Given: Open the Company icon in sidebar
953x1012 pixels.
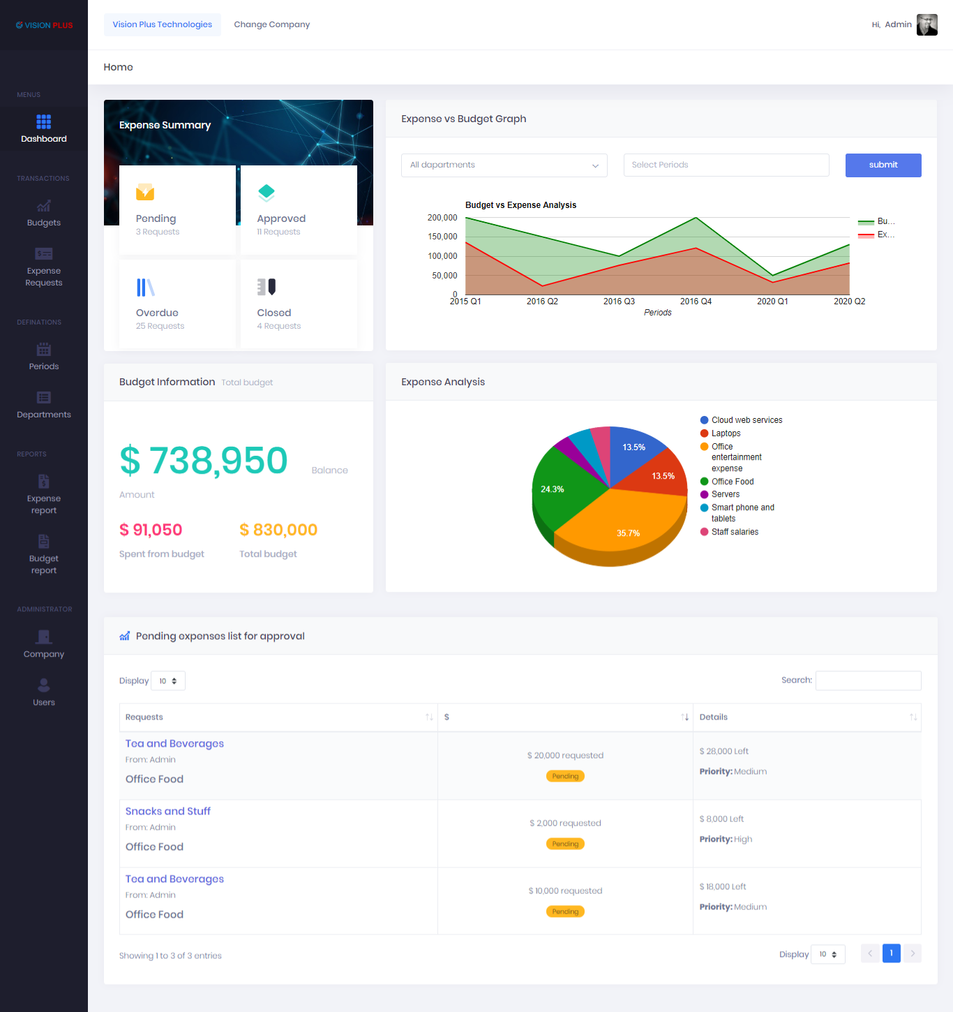Looking at the screenshot, I should coord(43,637).
